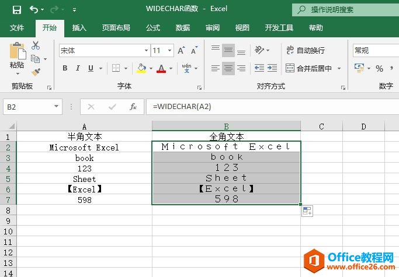The image size is (399, 277).
Task: Open the 帮助 ribbon tab
Action: (316, 28)
